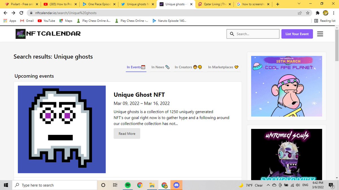Open Discord from the taskbar
The height and width of the screenshot is (190, 339).
[x=177, y=185]
